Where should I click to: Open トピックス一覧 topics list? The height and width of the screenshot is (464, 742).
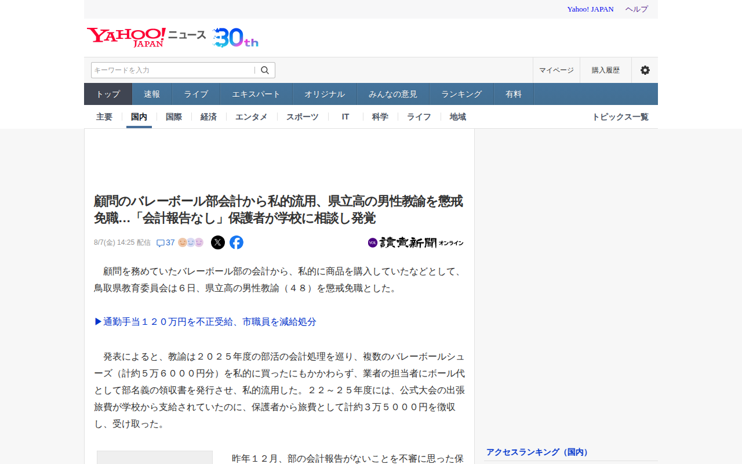click(x=620, y=117)
